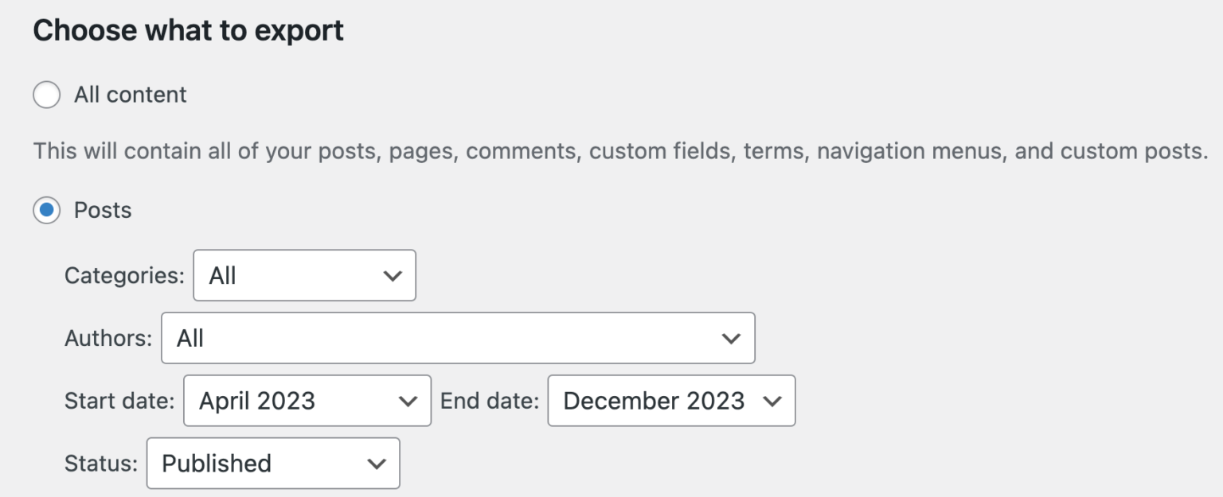Click the Status dropdown arrow
The height and width of the screenshot is (497, 1223).
(375, 464)
